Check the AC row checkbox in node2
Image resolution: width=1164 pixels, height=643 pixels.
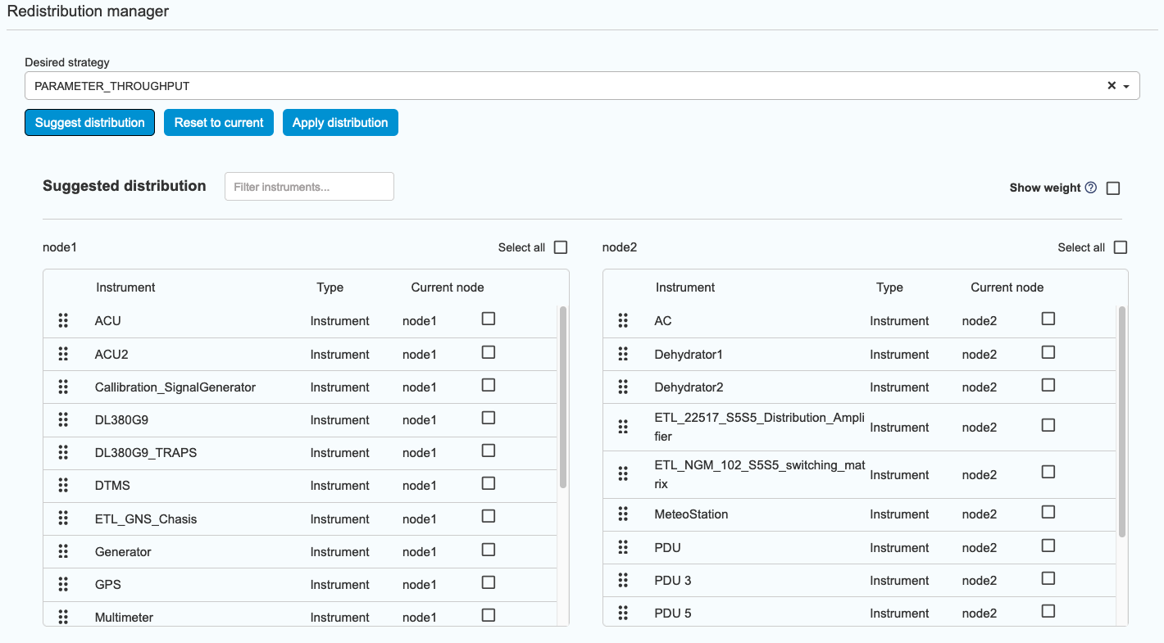pyautogui.click(x=1048, y=319)
